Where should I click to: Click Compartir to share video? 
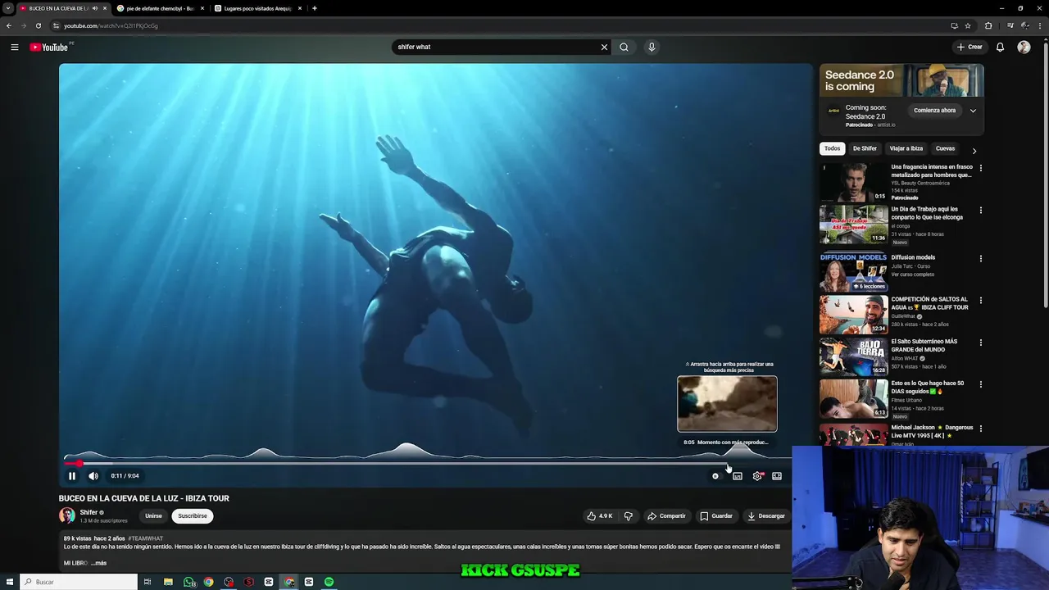point(666,516)
